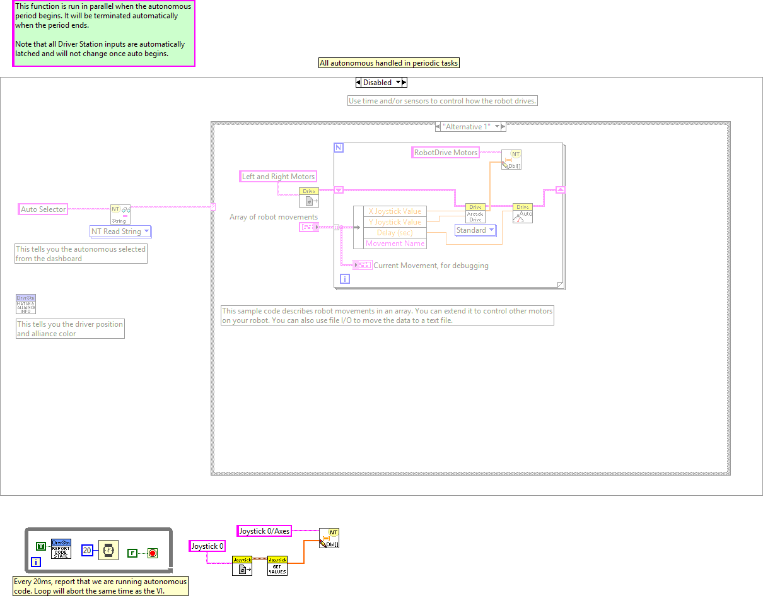Select the Report Code State VI icon
Screen dimensions: 763x598
[x=61, y=549]
